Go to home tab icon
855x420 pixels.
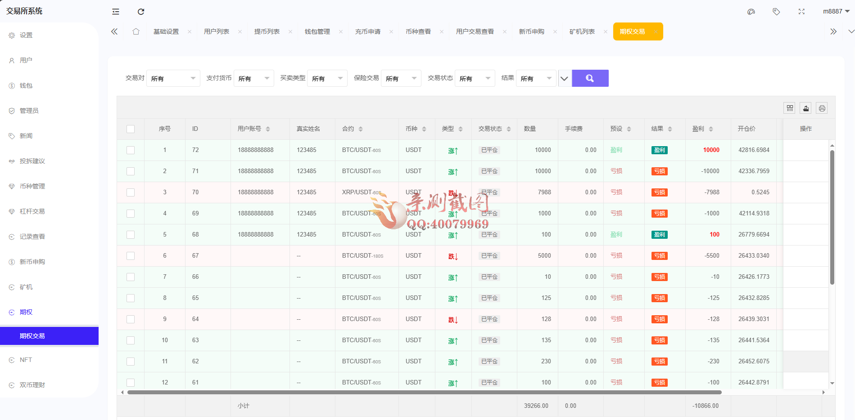coord(136,31)
